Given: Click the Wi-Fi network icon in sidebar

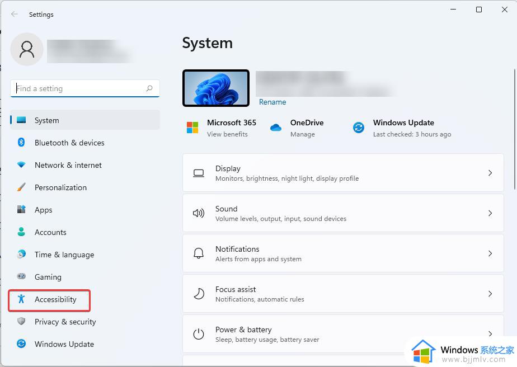Looking at the screenshot, I should click(21, 164).
